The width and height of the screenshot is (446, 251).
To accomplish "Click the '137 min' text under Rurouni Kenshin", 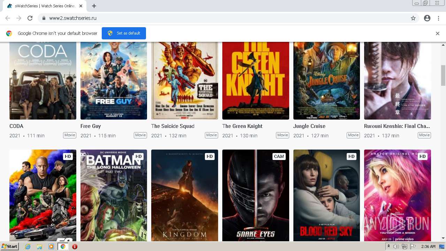I will 391,136.
